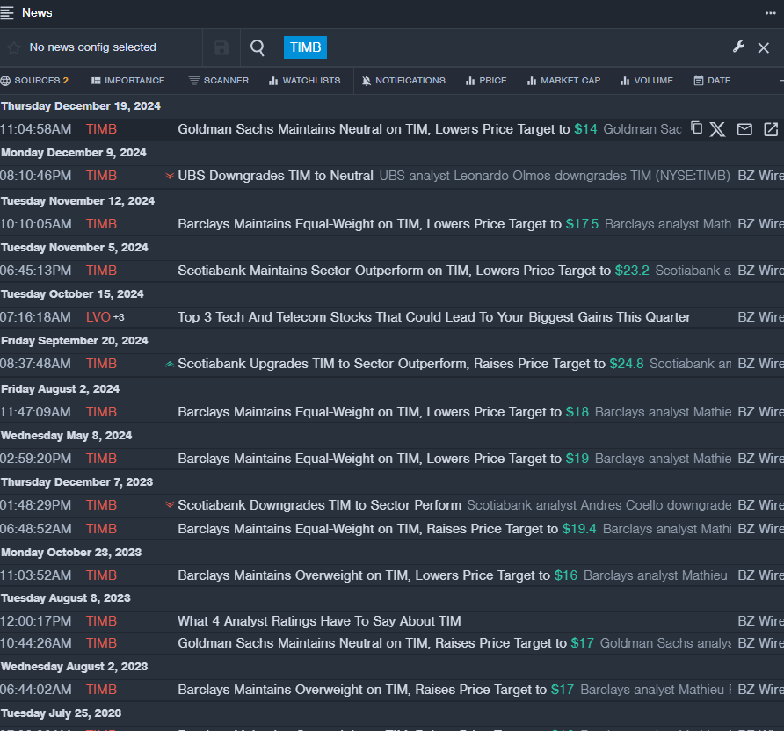Click the search magnifier icon
Image resolution: width=784 pixels, height=731 pixels.
[x=258, y=47]
